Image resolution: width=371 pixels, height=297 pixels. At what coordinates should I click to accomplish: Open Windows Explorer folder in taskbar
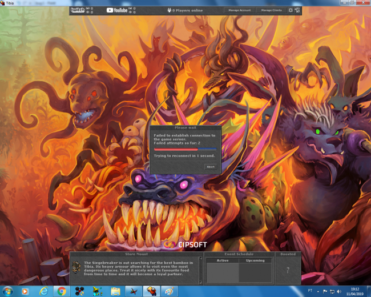[115, 291]
